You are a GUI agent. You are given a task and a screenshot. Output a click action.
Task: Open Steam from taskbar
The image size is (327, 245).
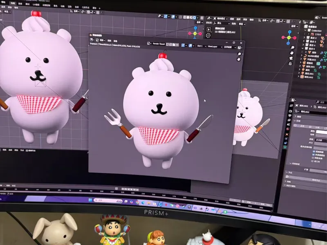(x=183, y=207)
